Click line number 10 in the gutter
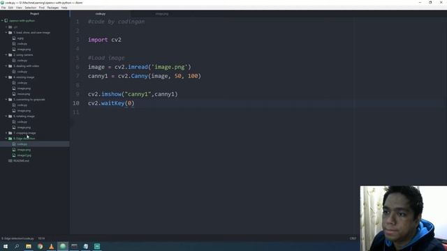 (76, 103)
